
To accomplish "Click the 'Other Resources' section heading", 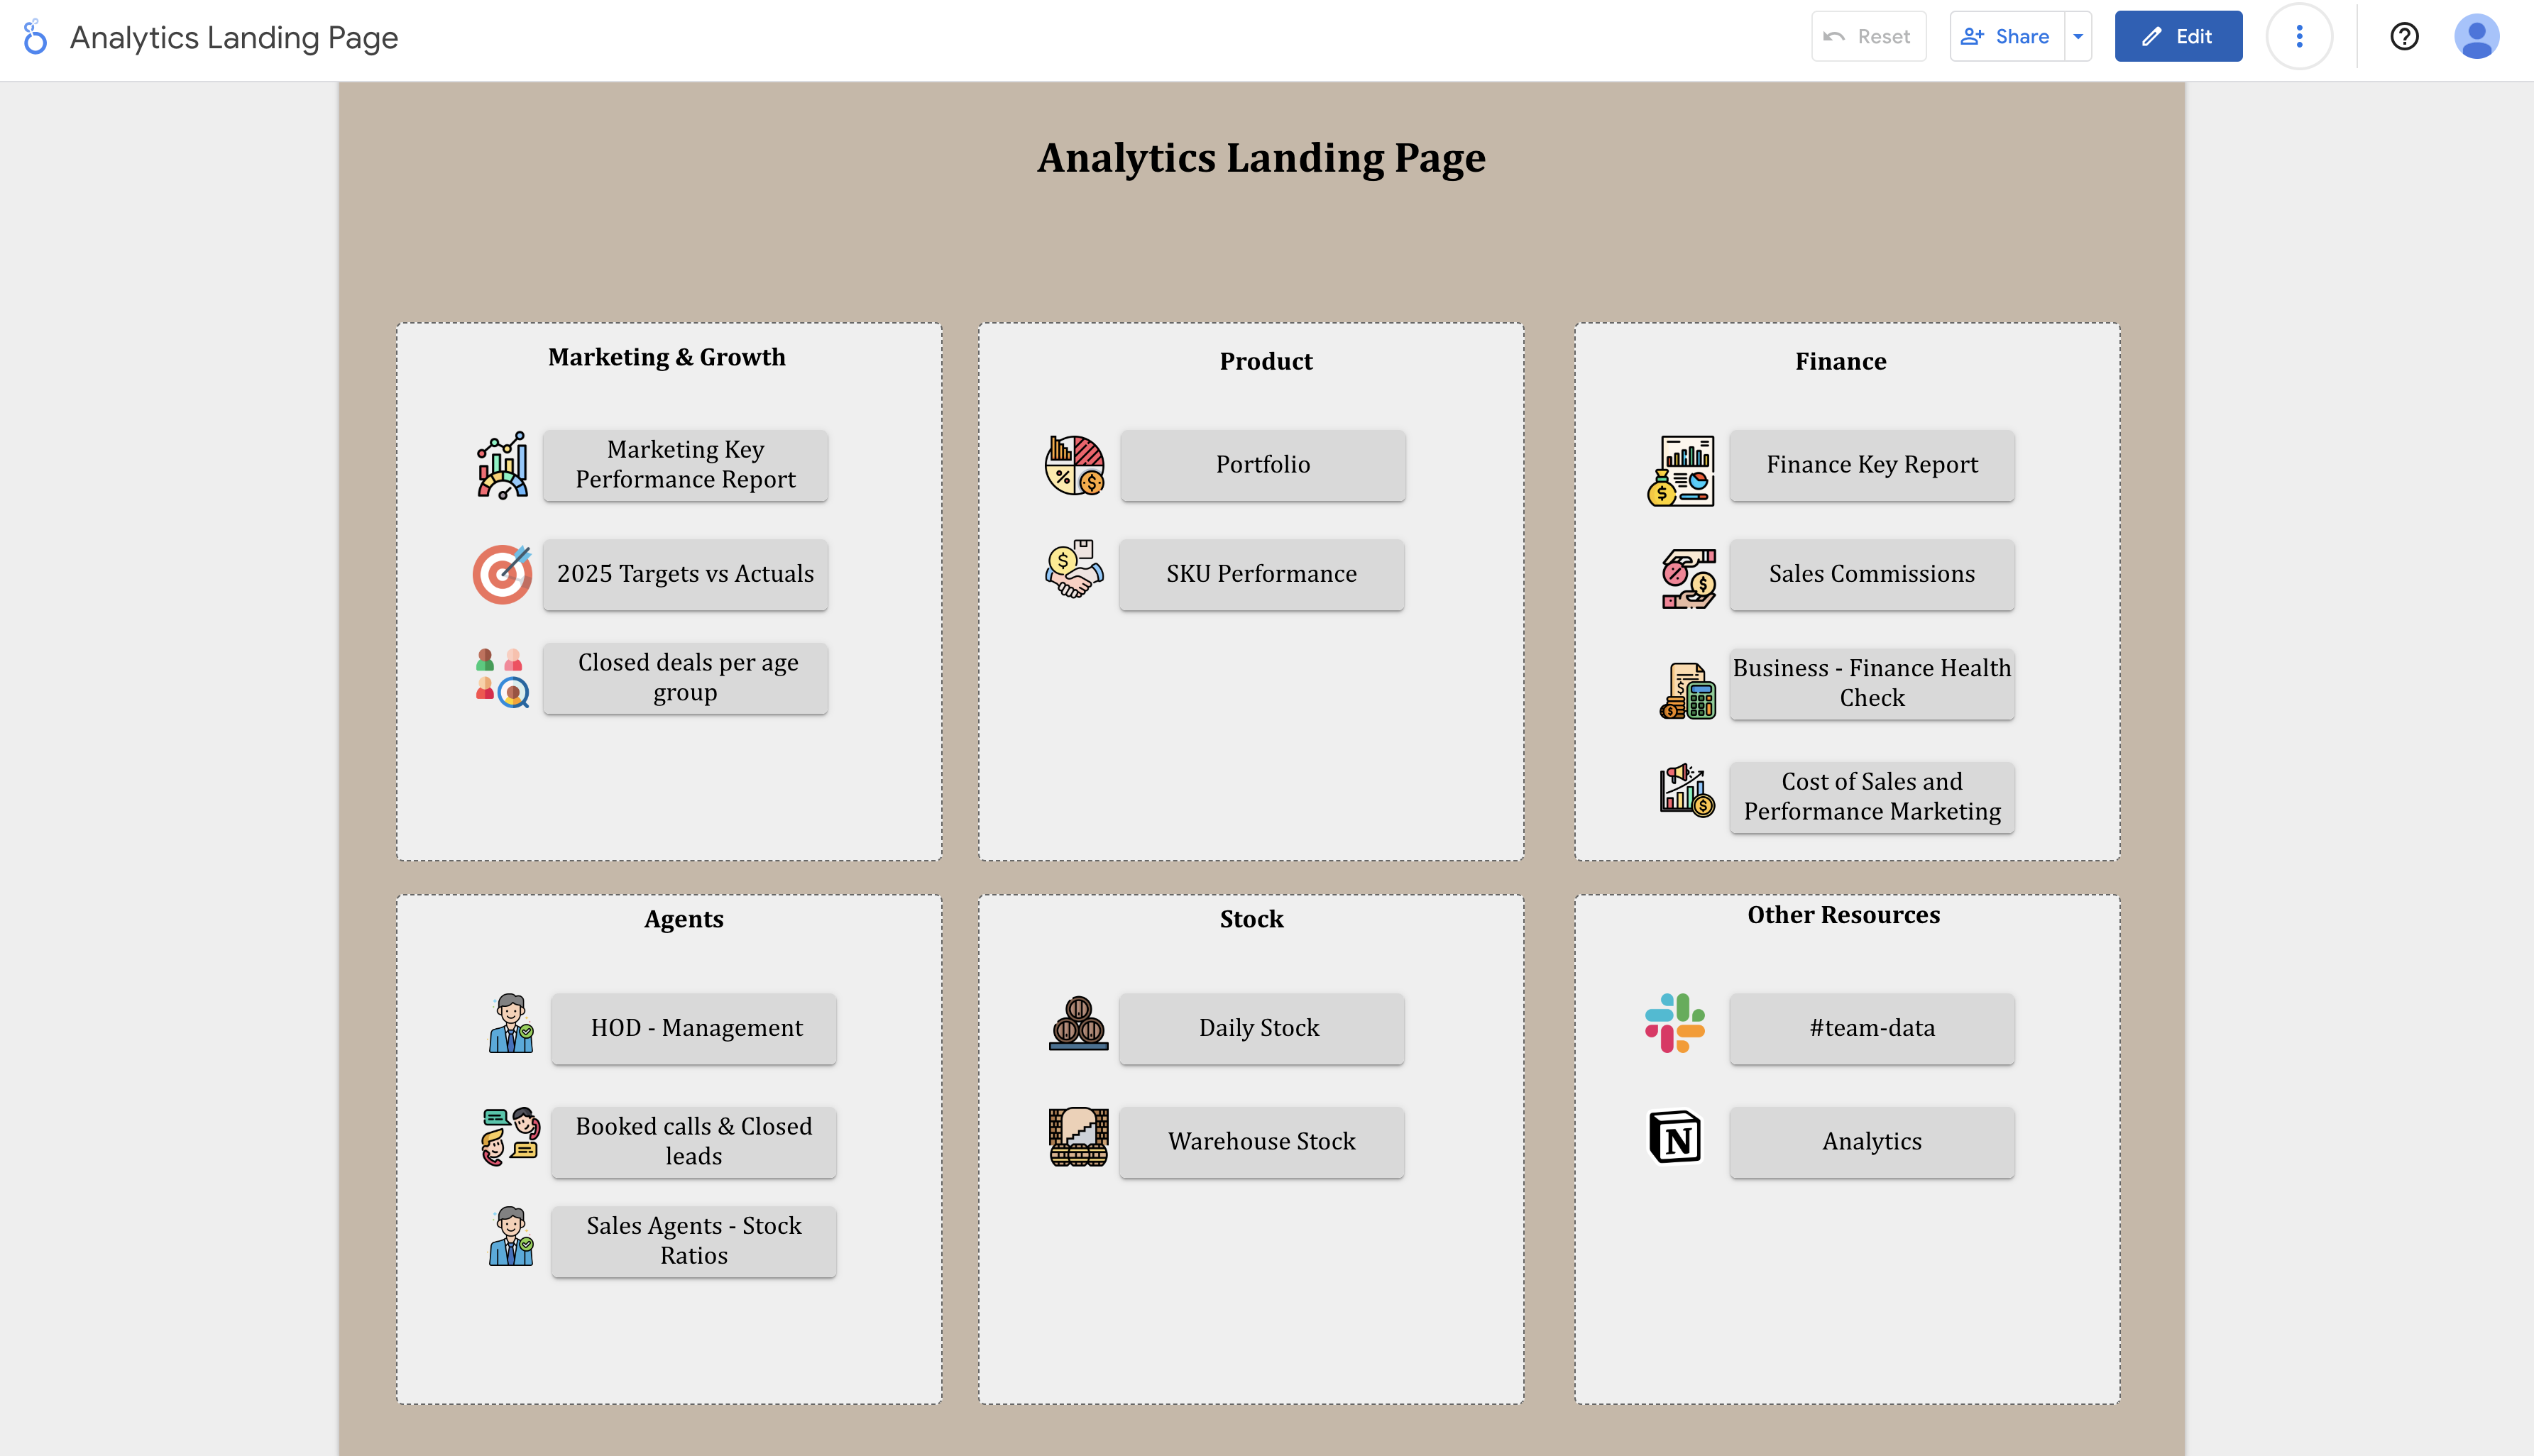I will coord(1843,915).
